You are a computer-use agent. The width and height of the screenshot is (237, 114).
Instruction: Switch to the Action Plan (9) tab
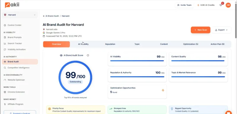[x=217, y=44]
